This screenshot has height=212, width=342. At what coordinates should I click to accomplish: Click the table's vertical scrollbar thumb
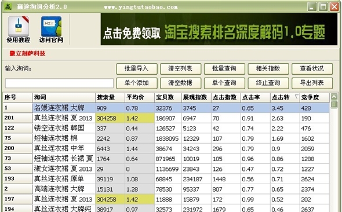[334, 104]
